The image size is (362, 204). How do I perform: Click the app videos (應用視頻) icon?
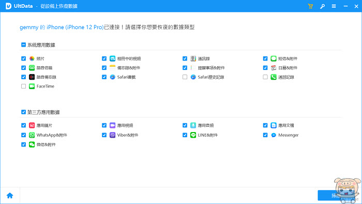point(112,125)
